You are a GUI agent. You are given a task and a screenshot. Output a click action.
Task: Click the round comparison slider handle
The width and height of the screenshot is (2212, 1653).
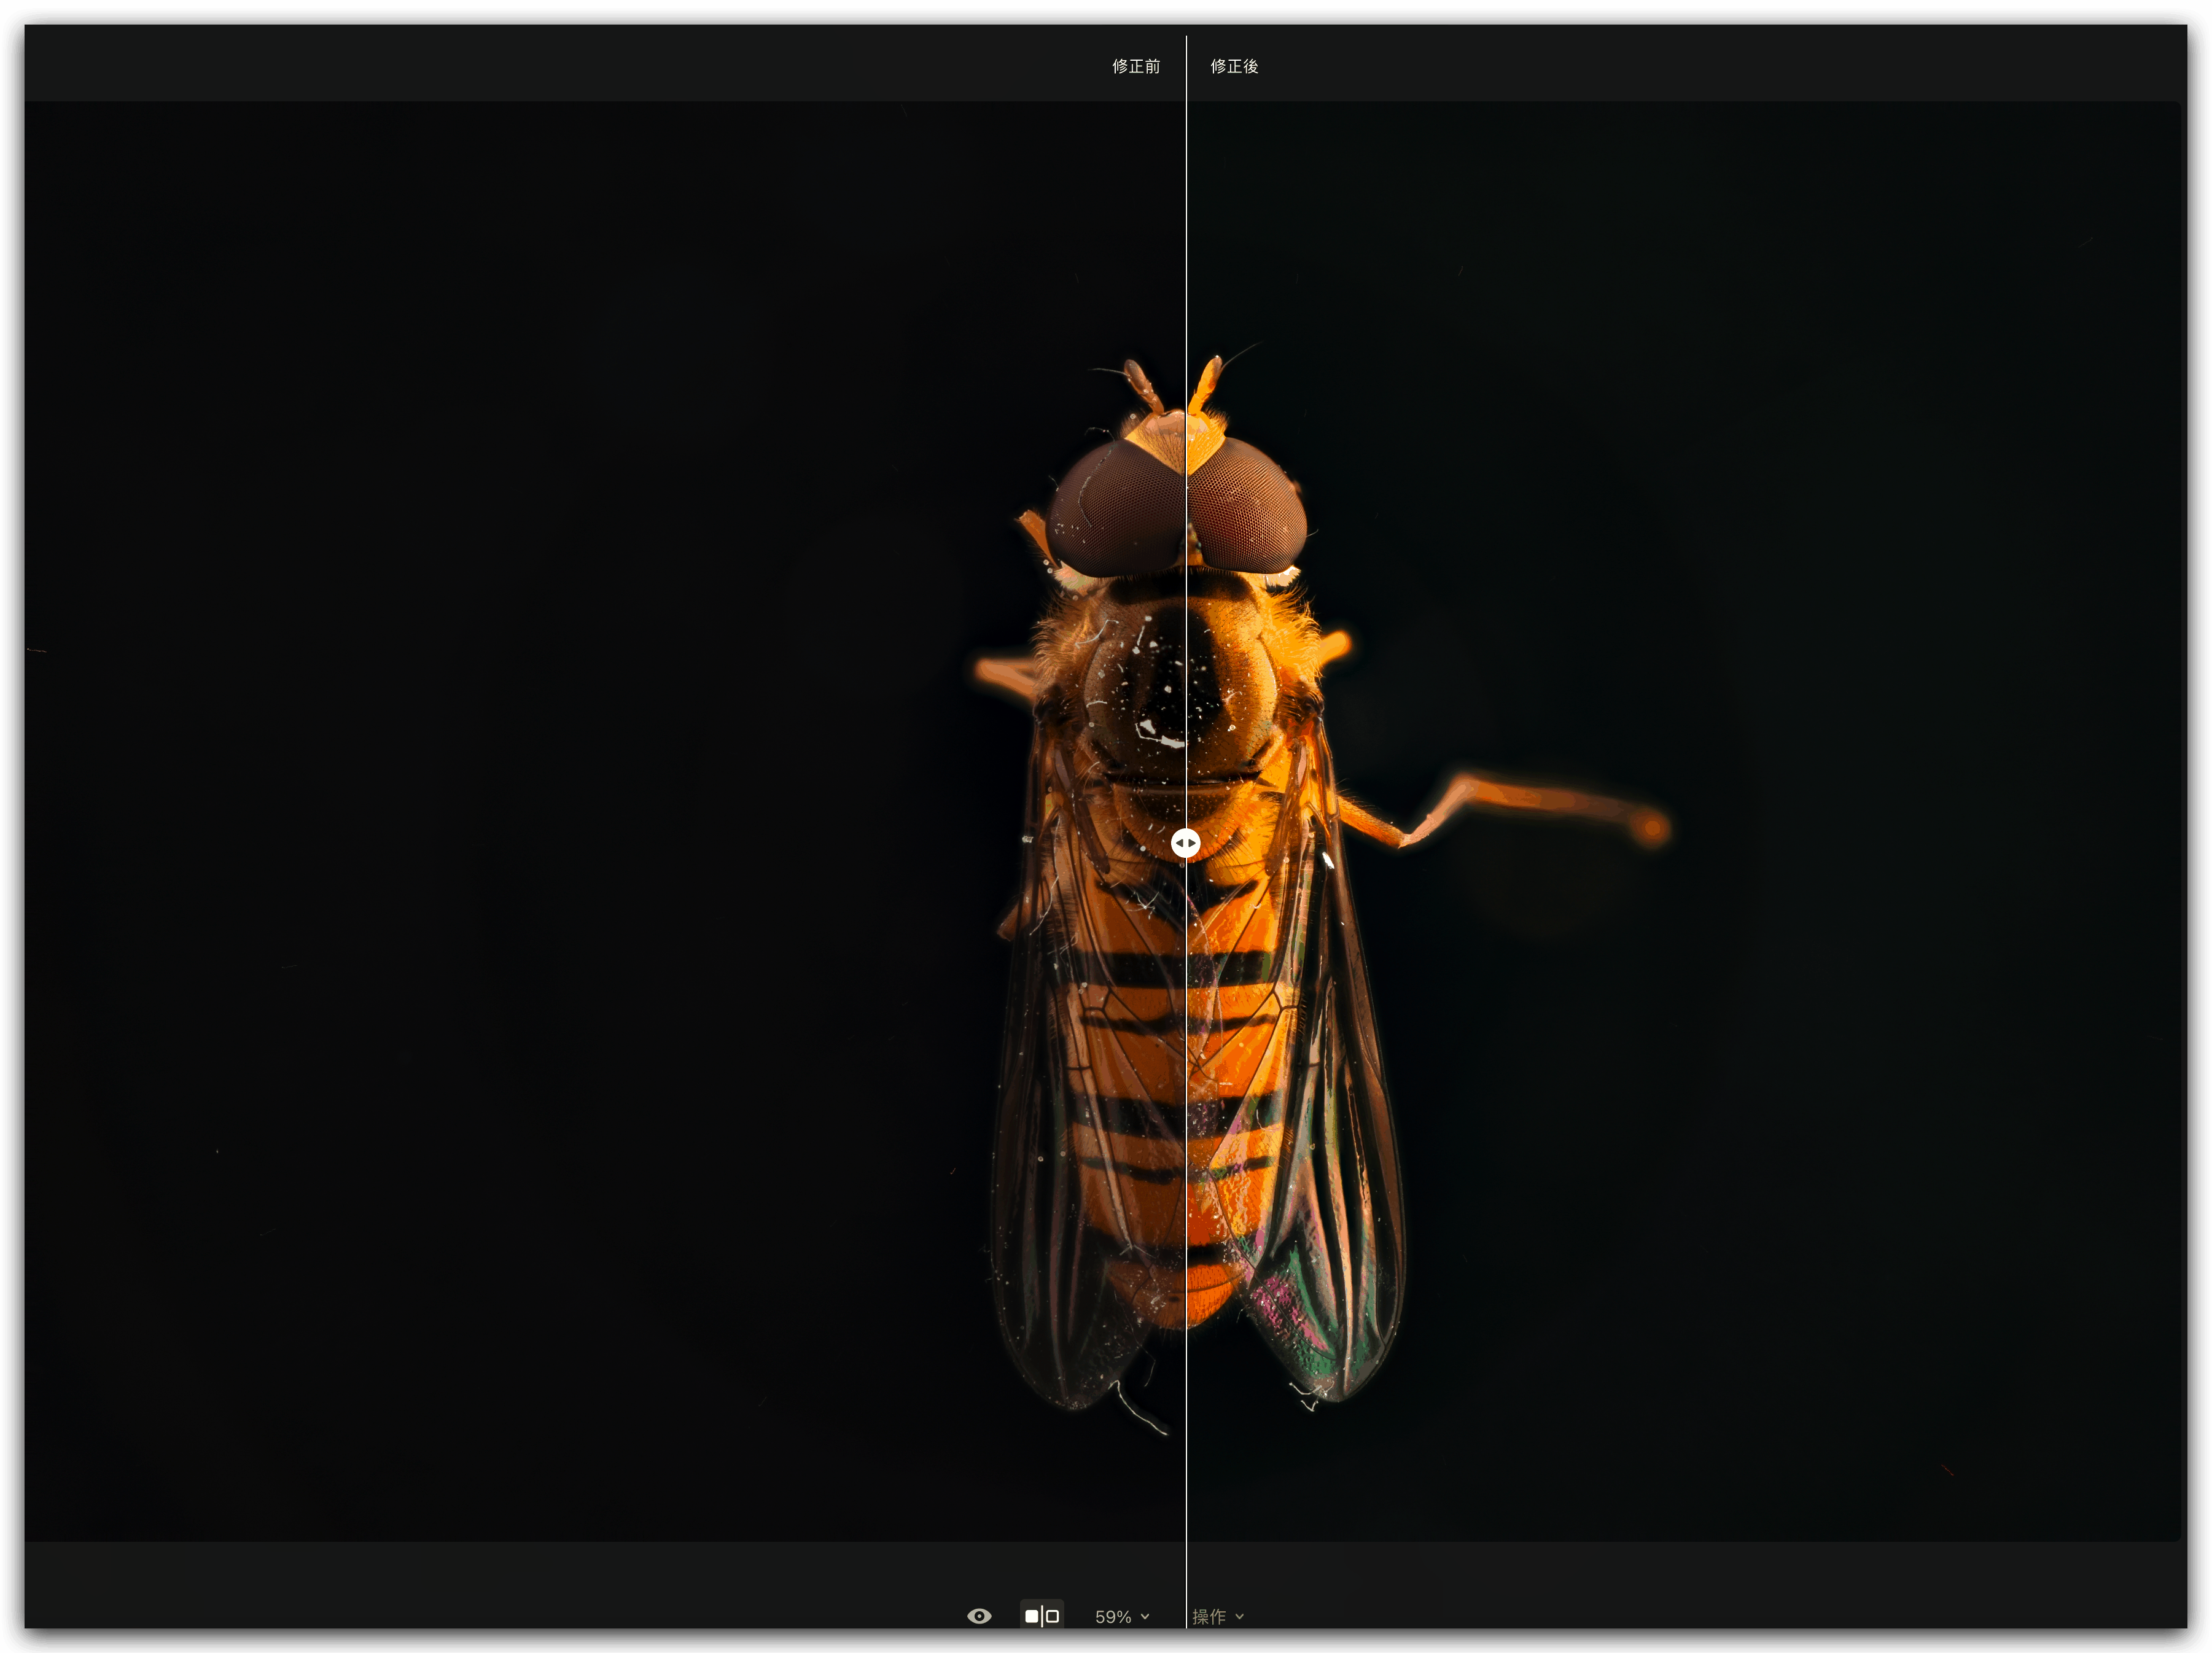[x=1186, y=843]
